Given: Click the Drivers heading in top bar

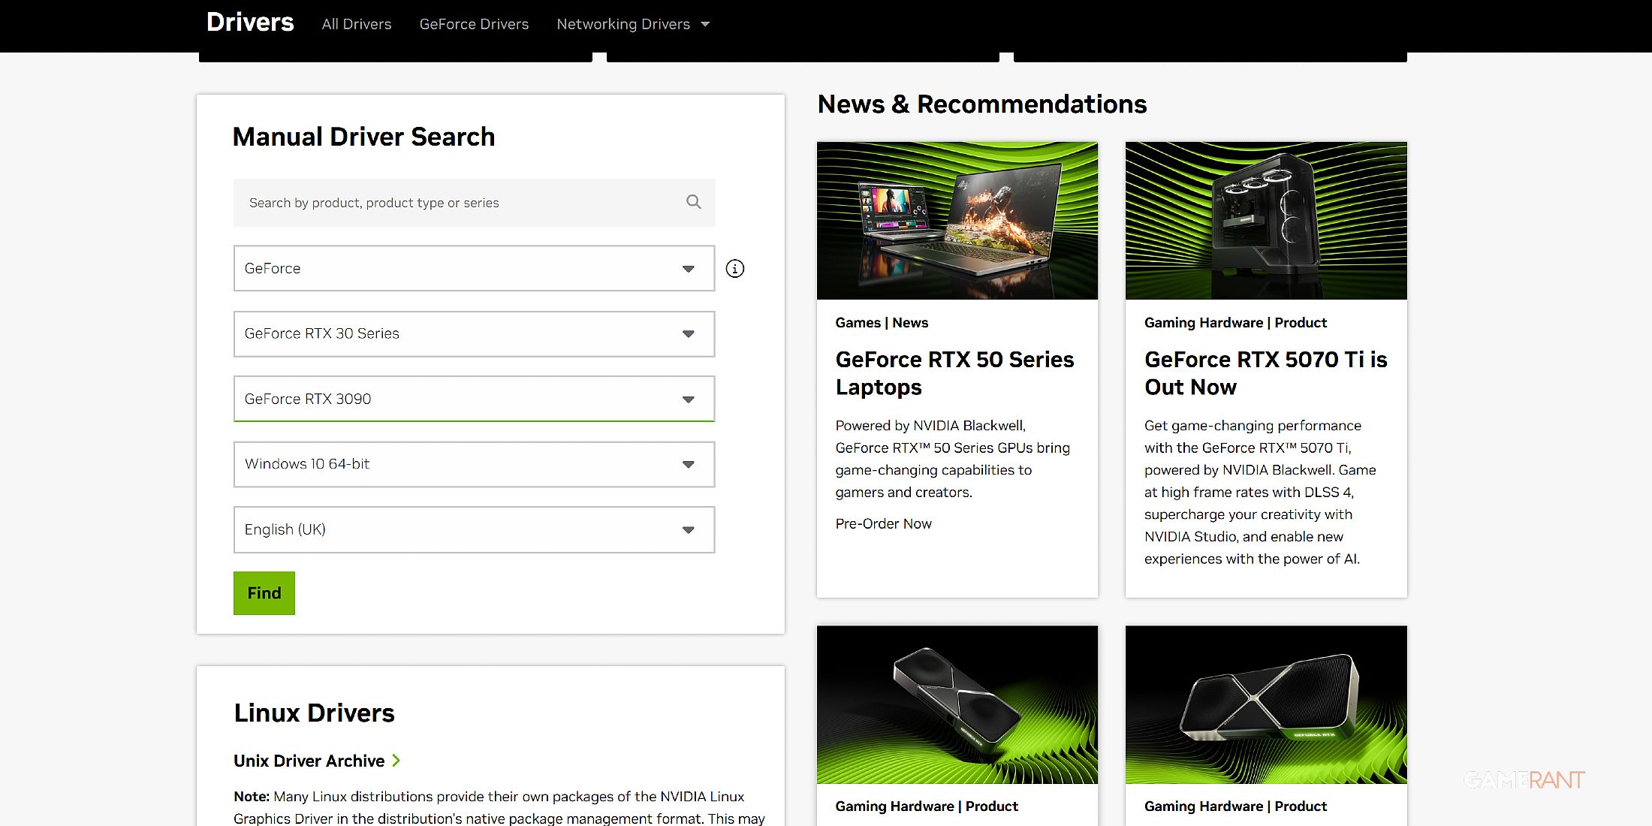Looking at the screenshot, I should point(250,23).
